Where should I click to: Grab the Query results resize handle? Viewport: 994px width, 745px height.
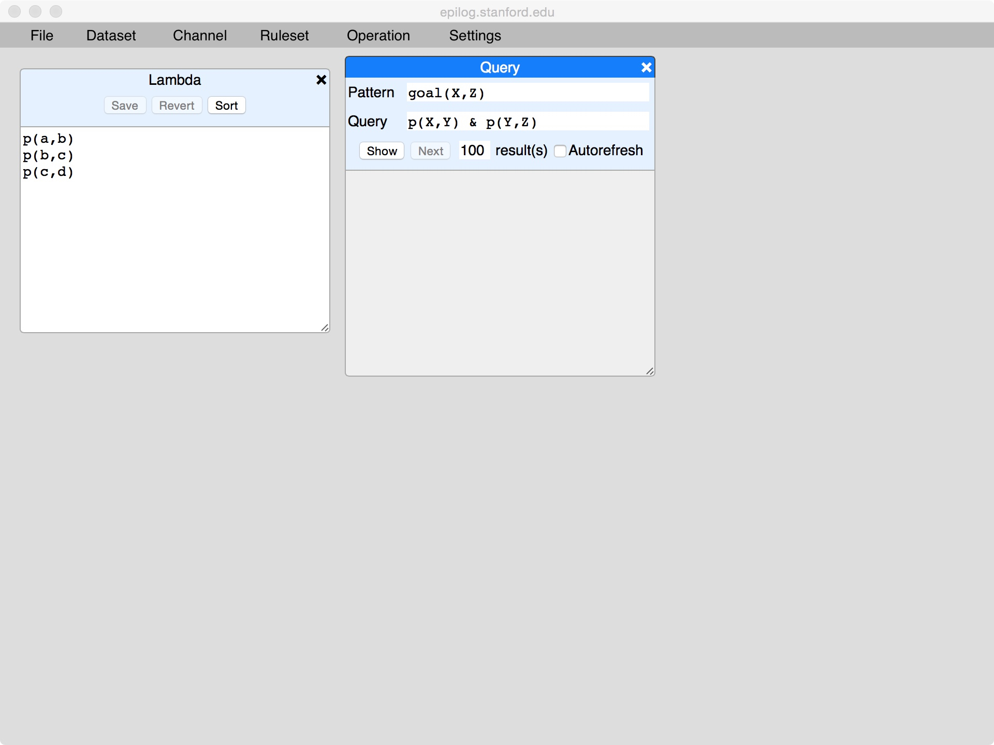[650, 371]
